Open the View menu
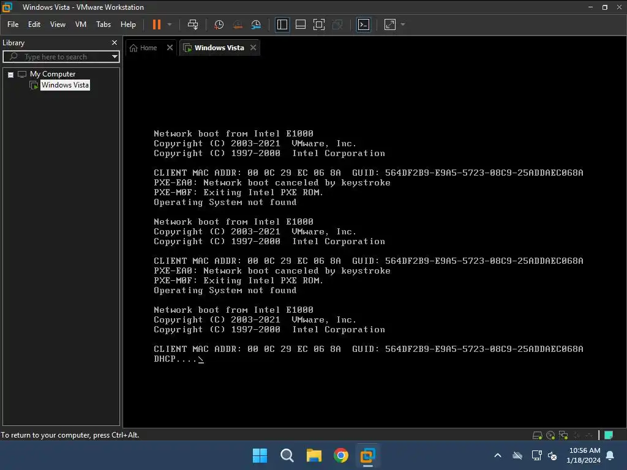The image size is (627, 470). click(58, 24)
